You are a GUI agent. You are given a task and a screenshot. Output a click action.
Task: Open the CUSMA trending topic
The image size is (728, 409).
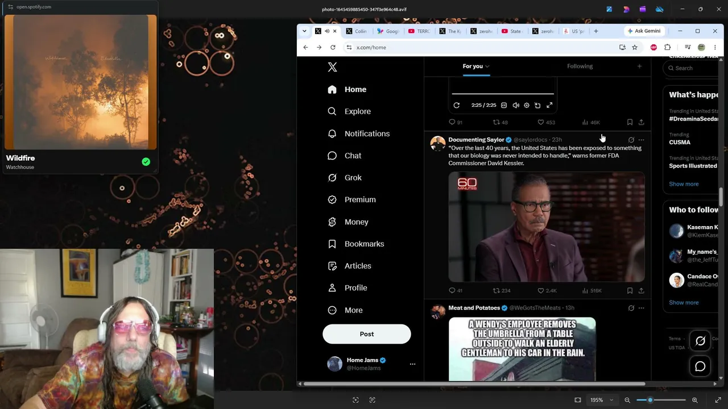(680, 142)
